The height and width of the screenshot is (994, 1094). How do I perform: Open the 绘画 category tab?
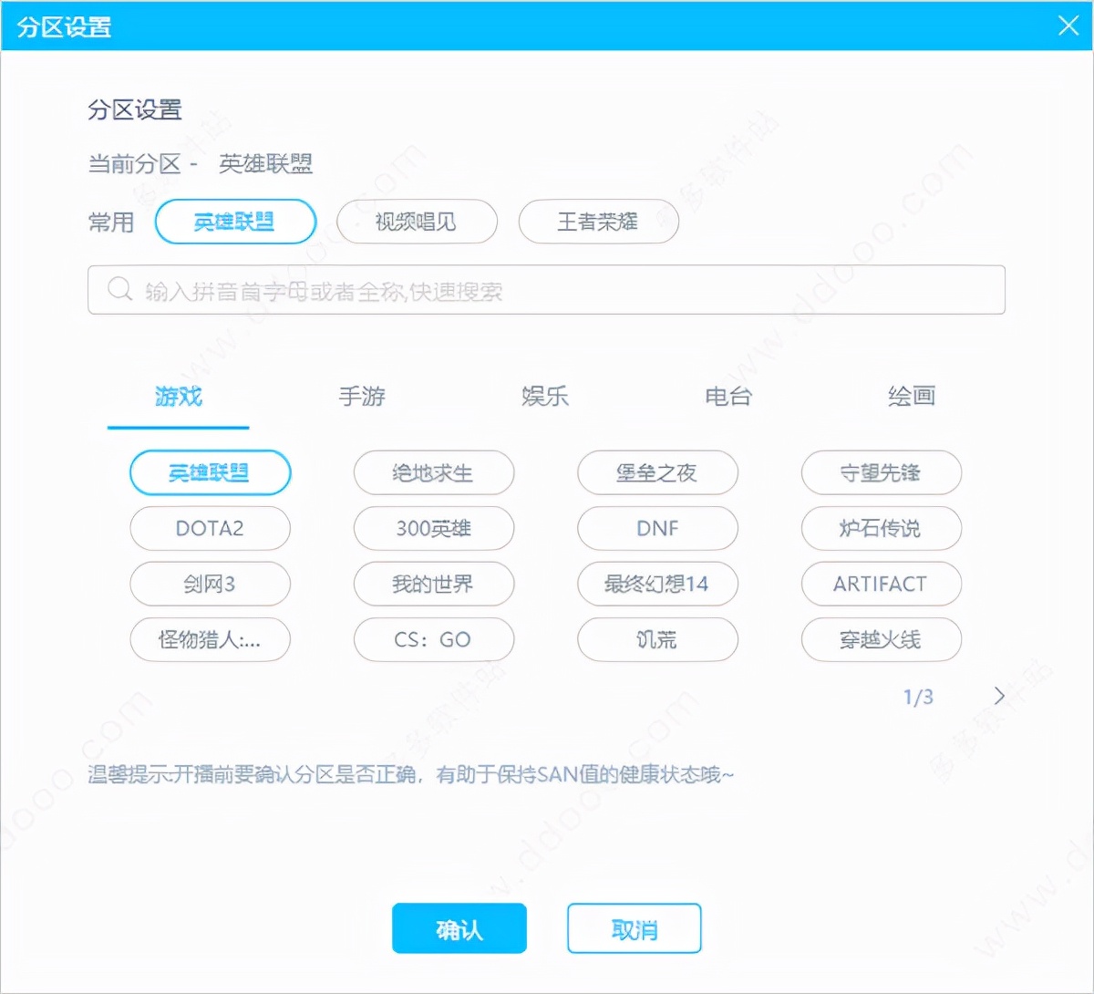(912, 398)
